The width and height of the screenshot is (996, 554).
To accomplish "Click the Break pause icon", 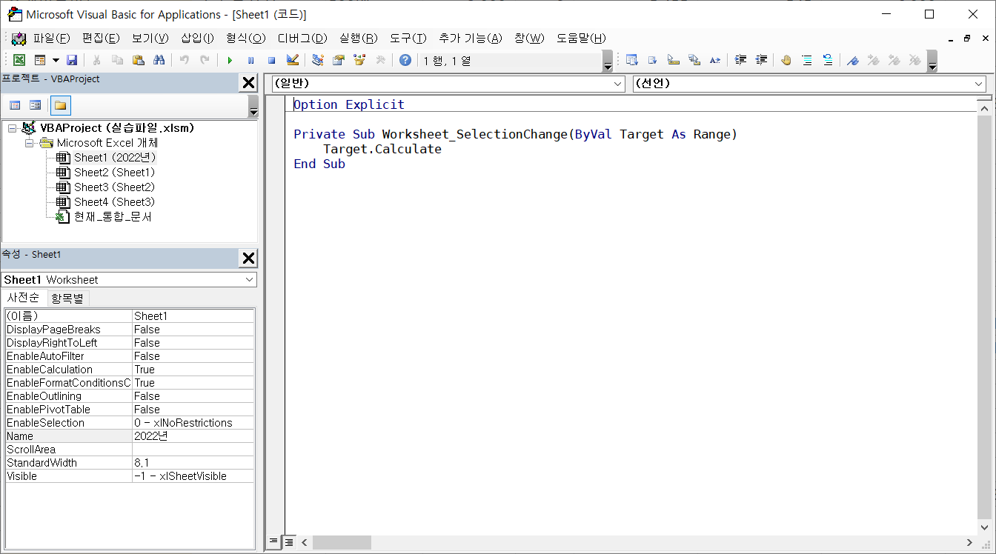I will (250, 60).
